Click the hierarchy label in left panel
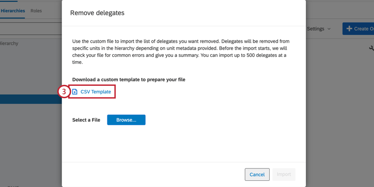The width and height of the screenshot is (374, 187). click(9, 44)
